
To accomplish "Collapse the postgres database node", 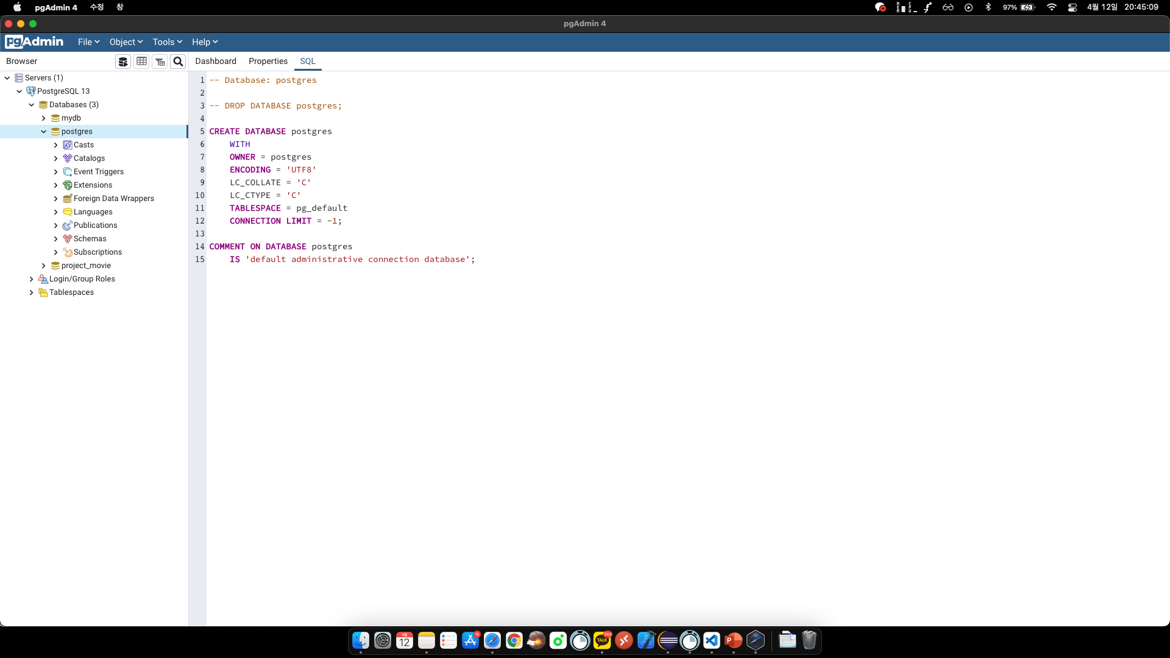I will tap(44, 132).
